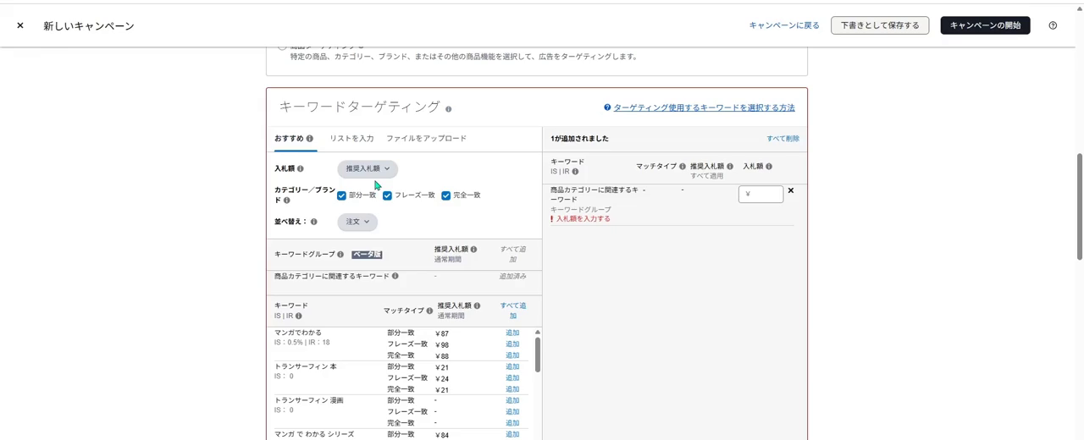
Task: Click info icon next to カテゴリー／ブランド label
Action: [x=287, y=201]
